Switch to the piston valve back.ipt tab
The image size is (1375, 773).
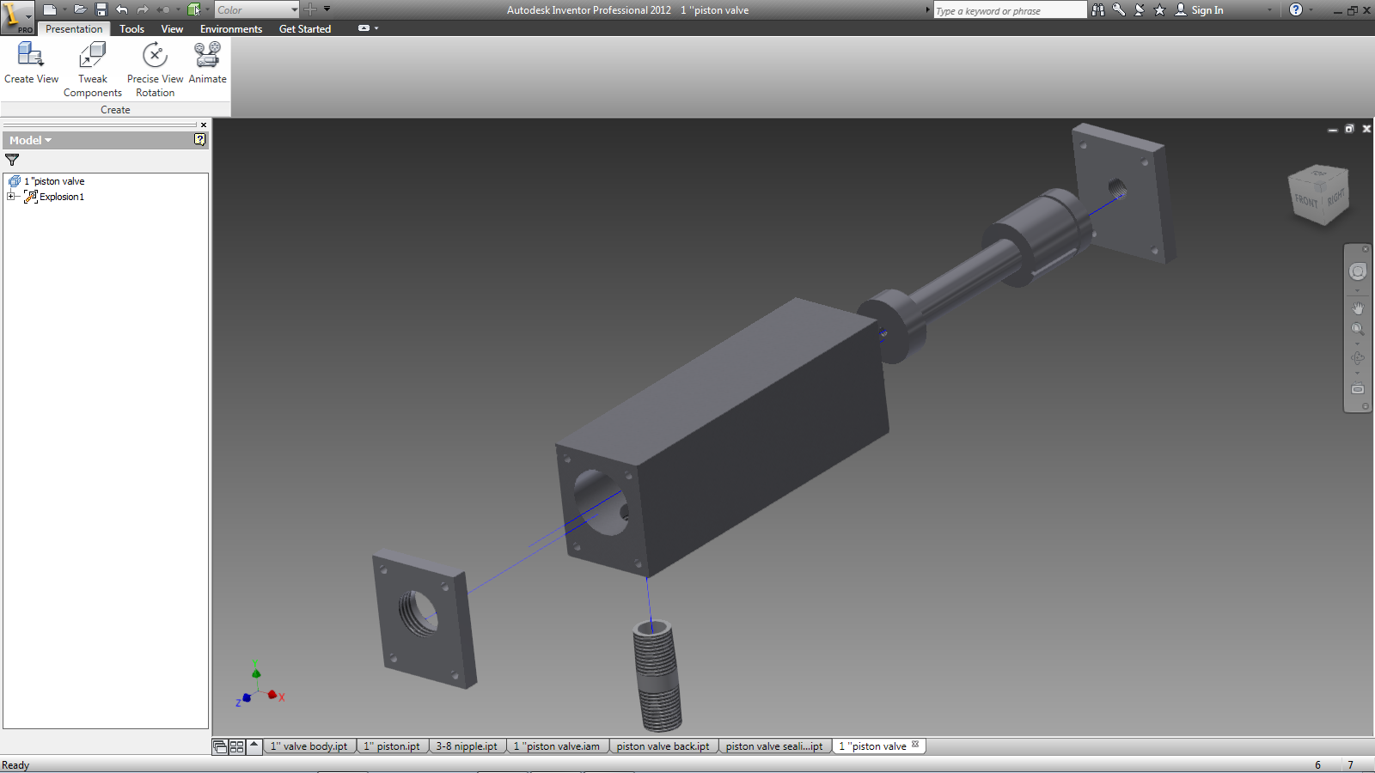pos(663,746)
